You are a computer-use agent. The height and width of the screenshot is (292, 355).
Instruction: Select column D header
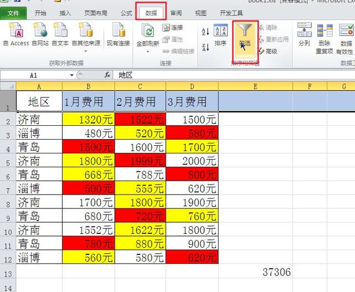(192, 86)
